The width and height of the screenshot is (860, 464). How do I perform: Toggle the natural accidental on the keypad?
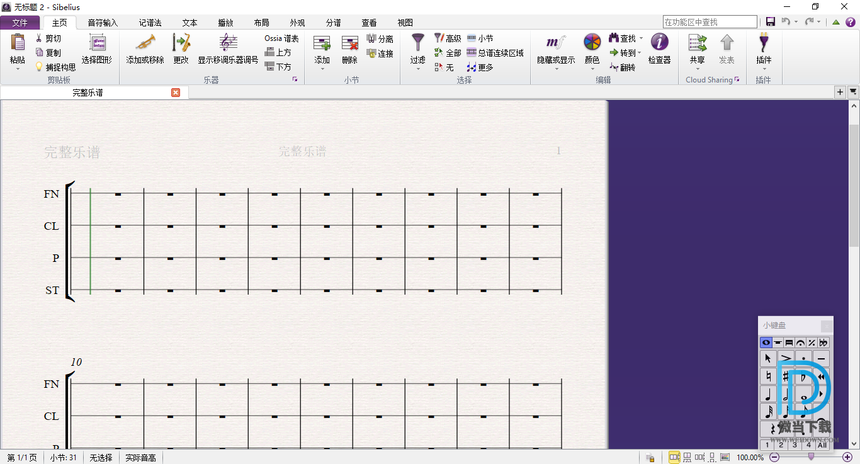(767, 376)
